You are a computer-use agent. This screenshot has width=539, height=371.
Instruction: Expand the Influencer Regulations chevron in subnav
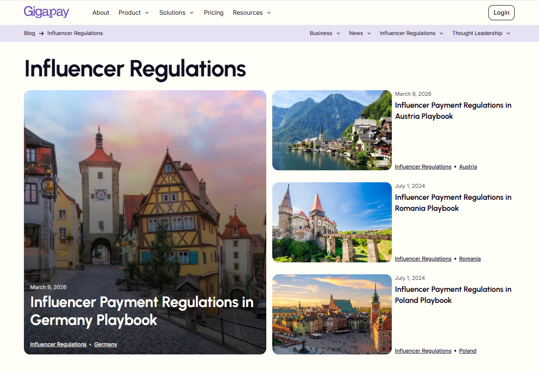point(442,34)
